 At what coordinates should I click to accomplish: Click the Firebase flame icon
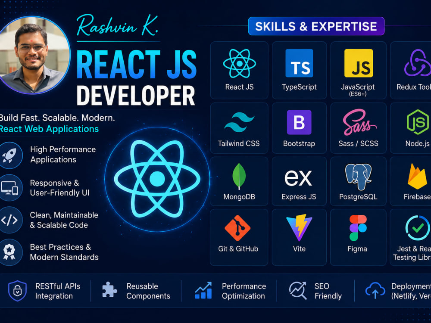(x=417, y=176)
